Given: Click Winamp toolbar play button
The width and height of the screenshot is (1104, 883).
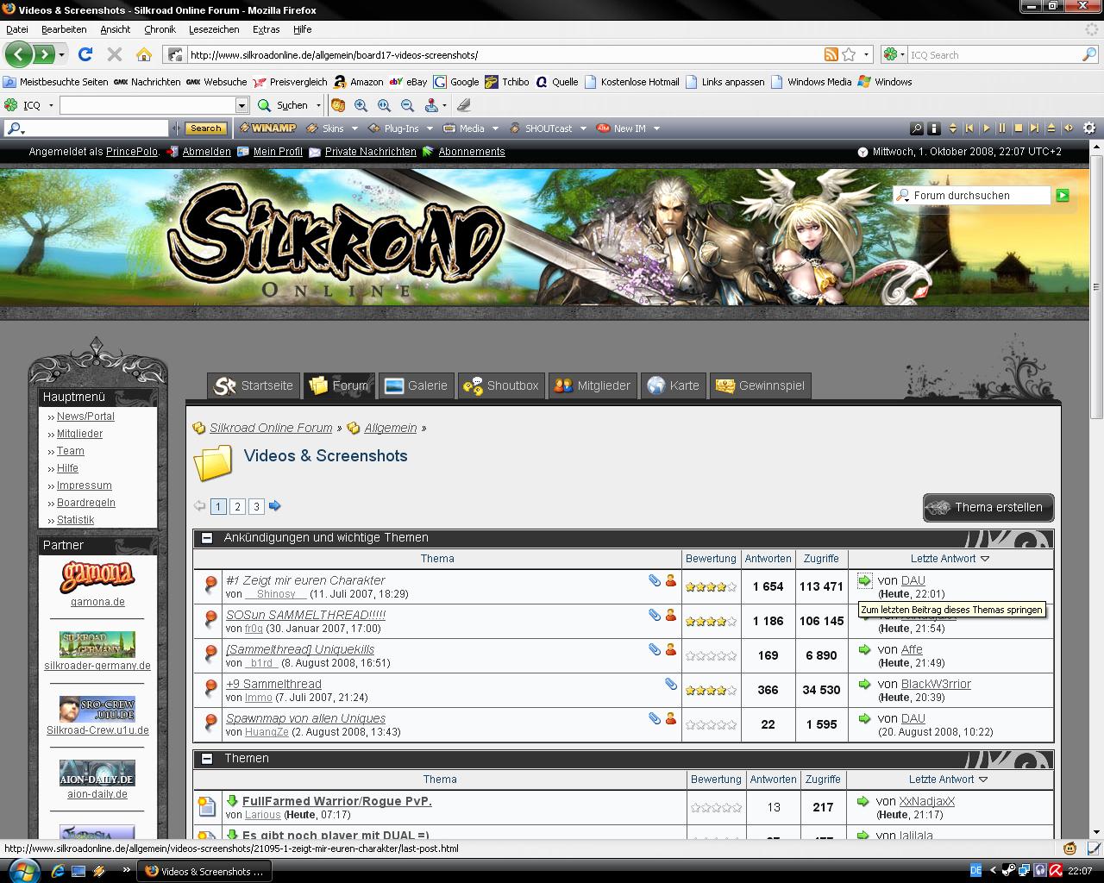Looking at the screenshot, I should [986, 128].
